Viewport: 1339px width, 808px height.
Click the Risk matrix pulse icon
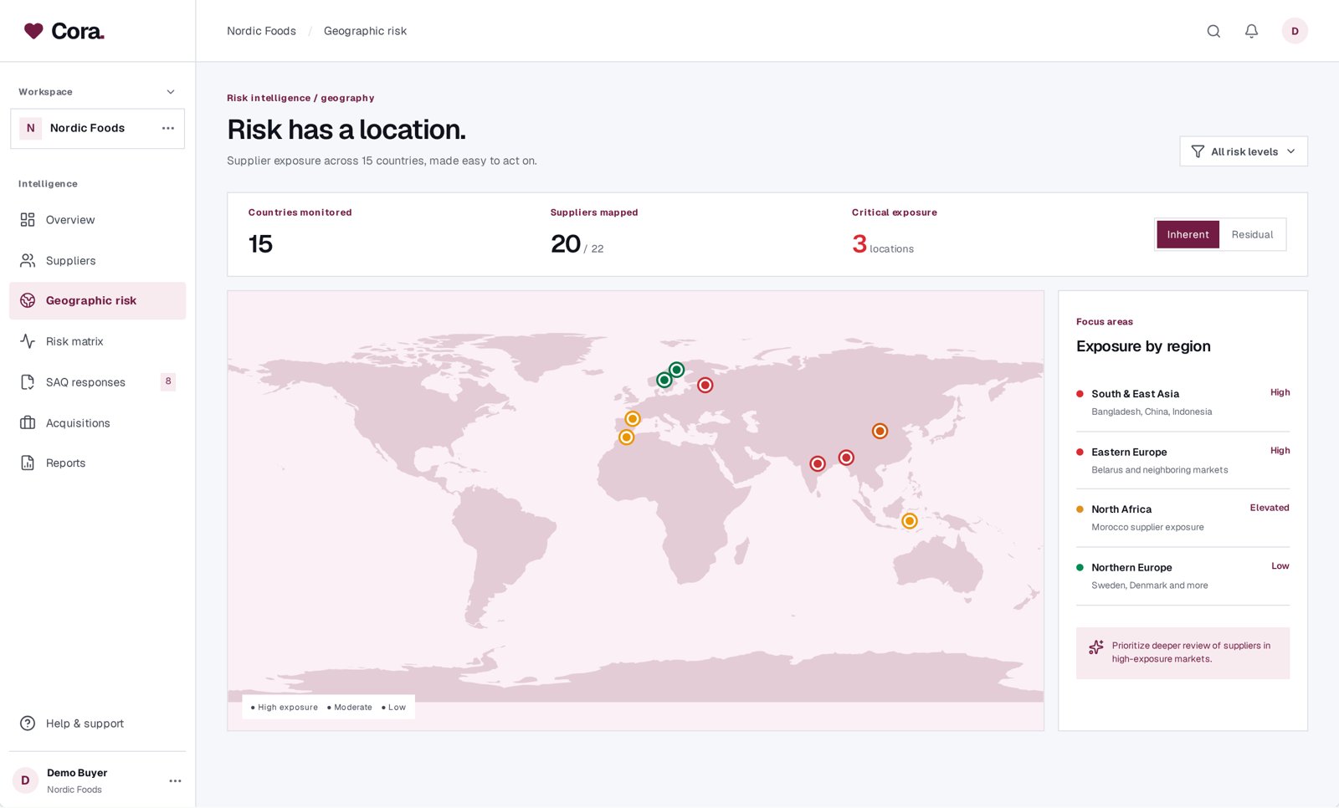[28, 341]
